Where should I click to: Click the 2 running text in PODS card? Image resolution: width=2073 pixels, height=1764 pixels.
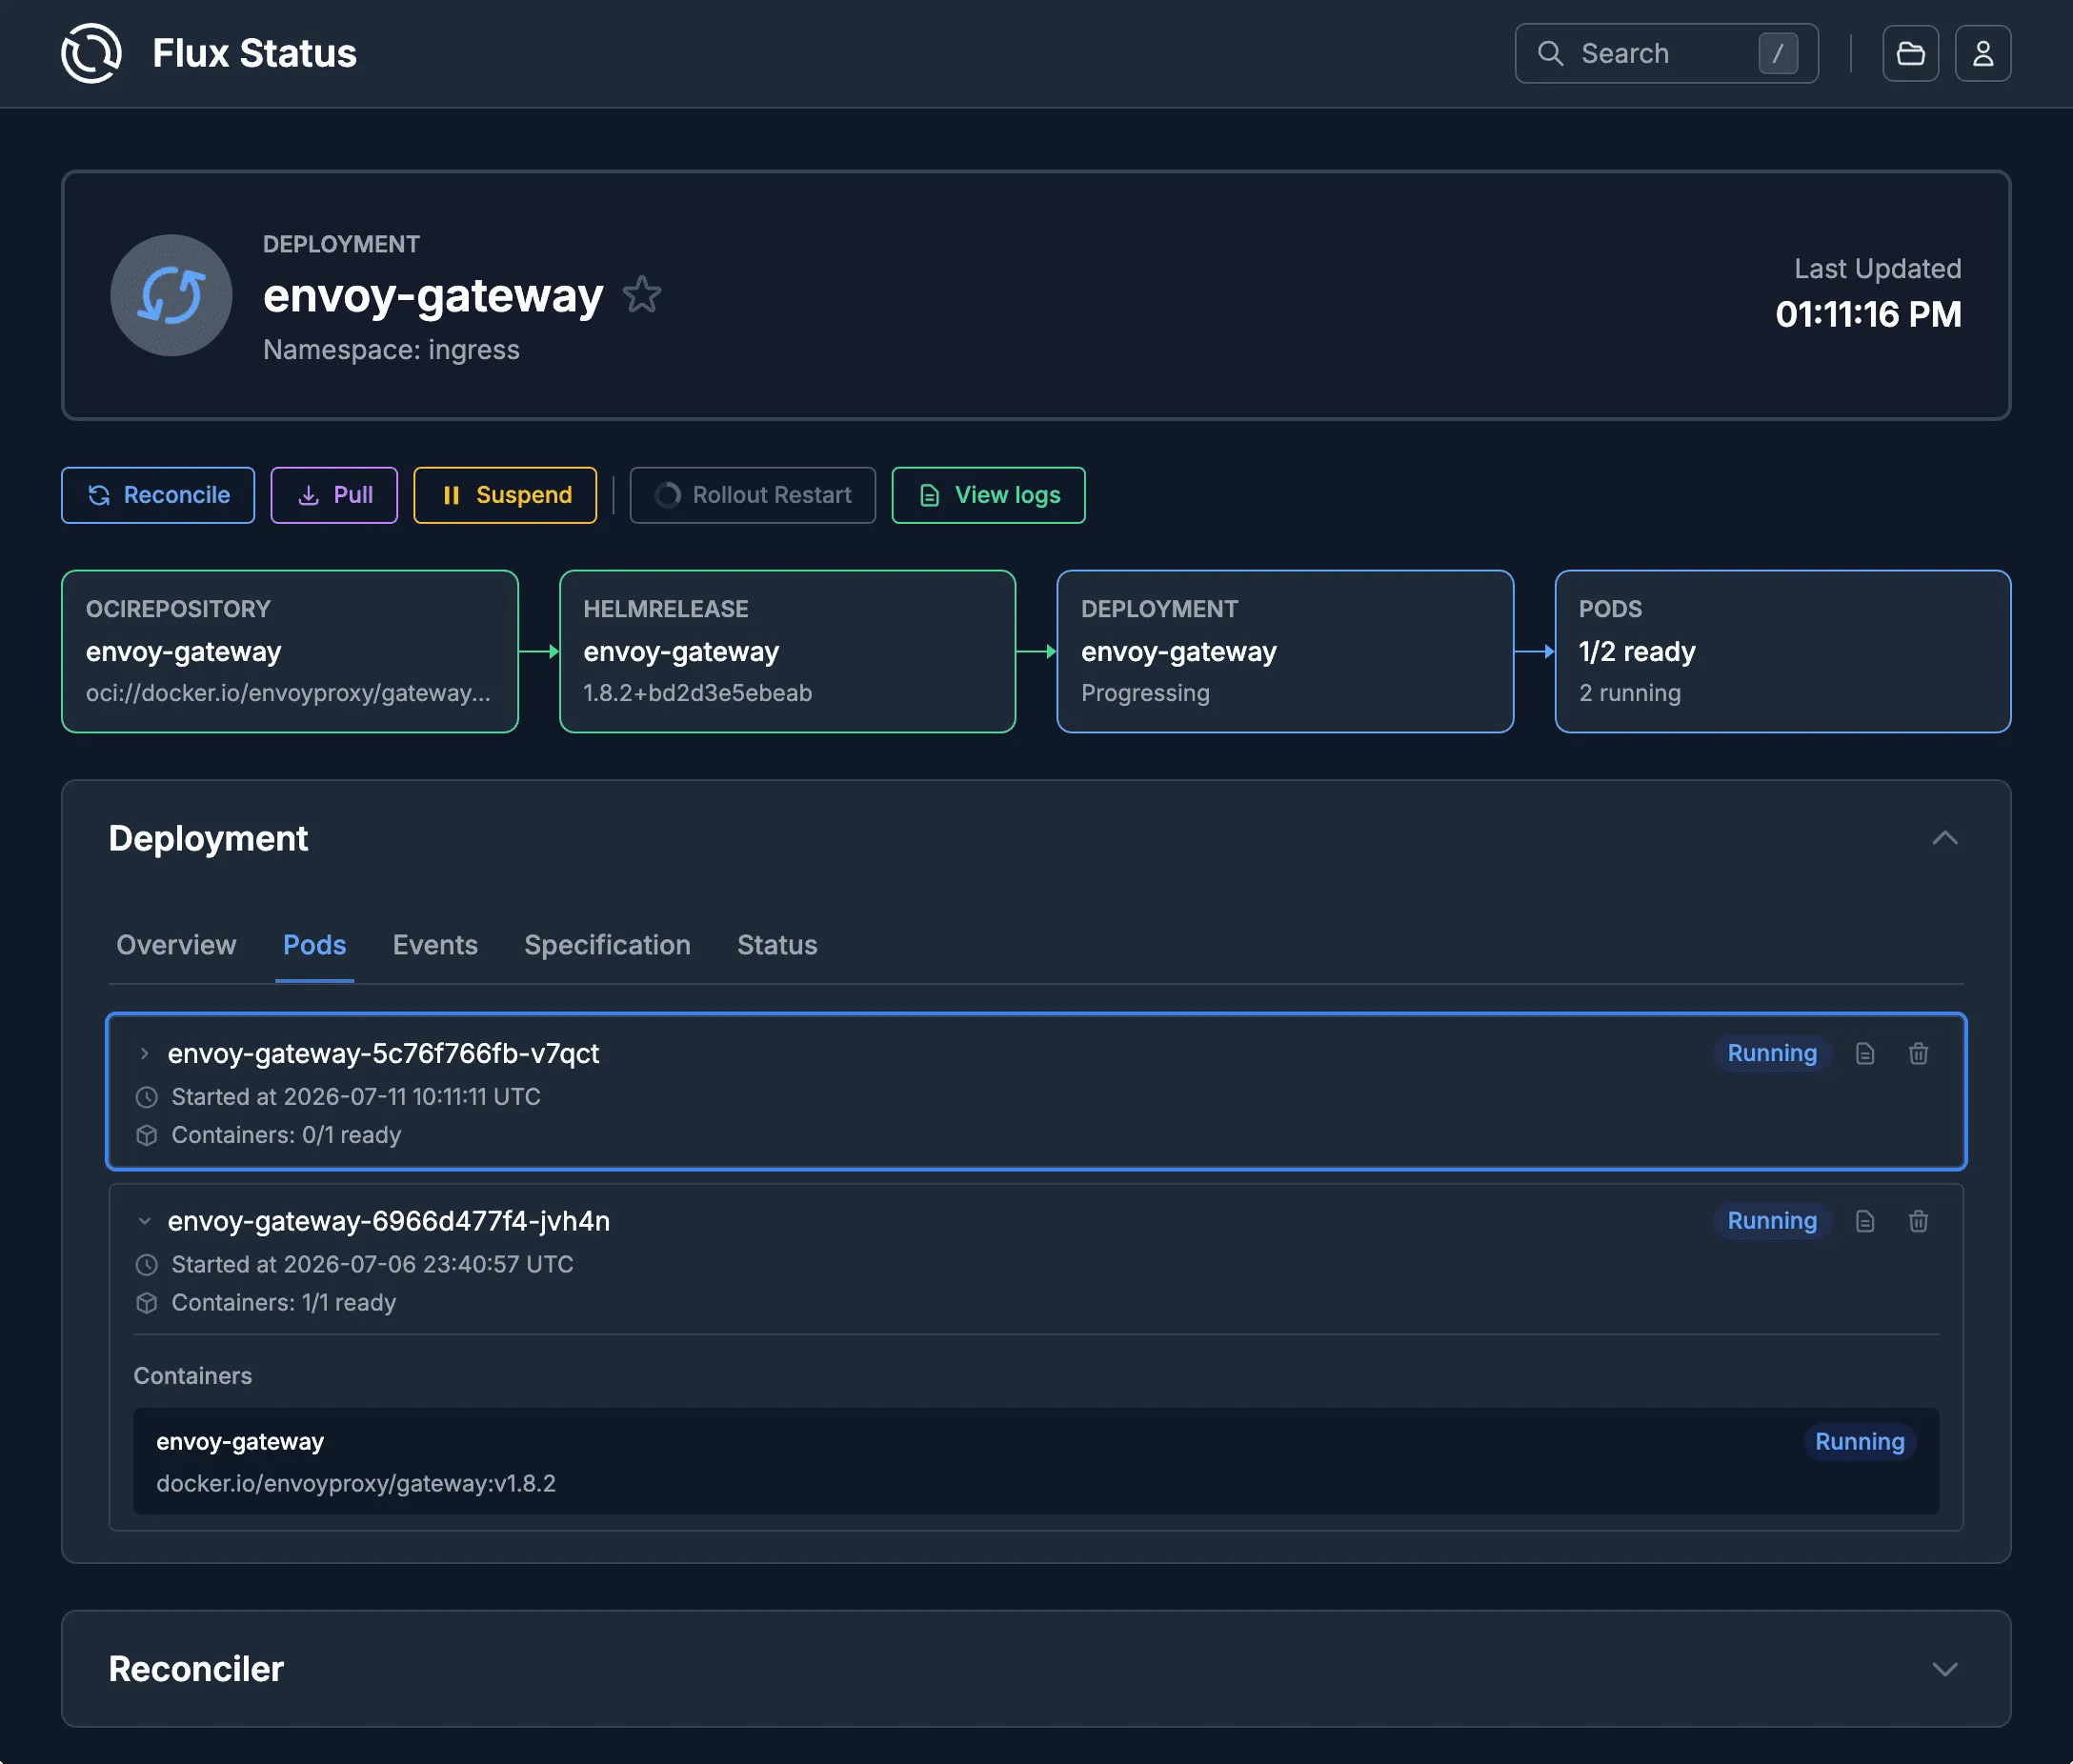[1629, 693]
